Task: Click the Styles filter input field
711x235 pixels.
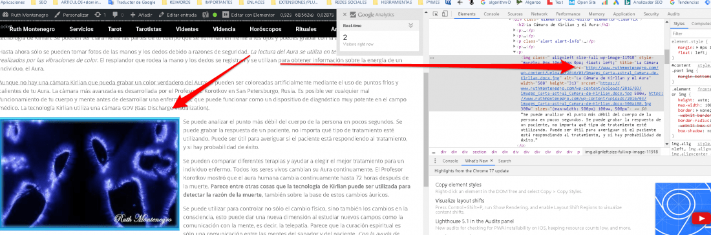Action: pyautogui.click(x=690, y=34)
